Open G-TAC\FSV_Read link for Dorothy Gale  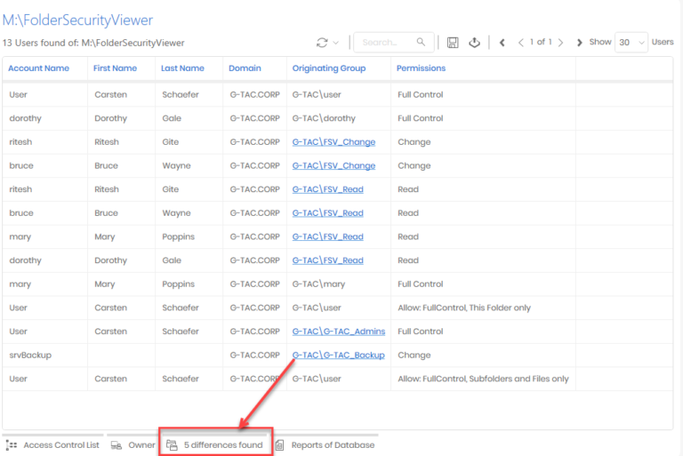click(x=327, y=260)
